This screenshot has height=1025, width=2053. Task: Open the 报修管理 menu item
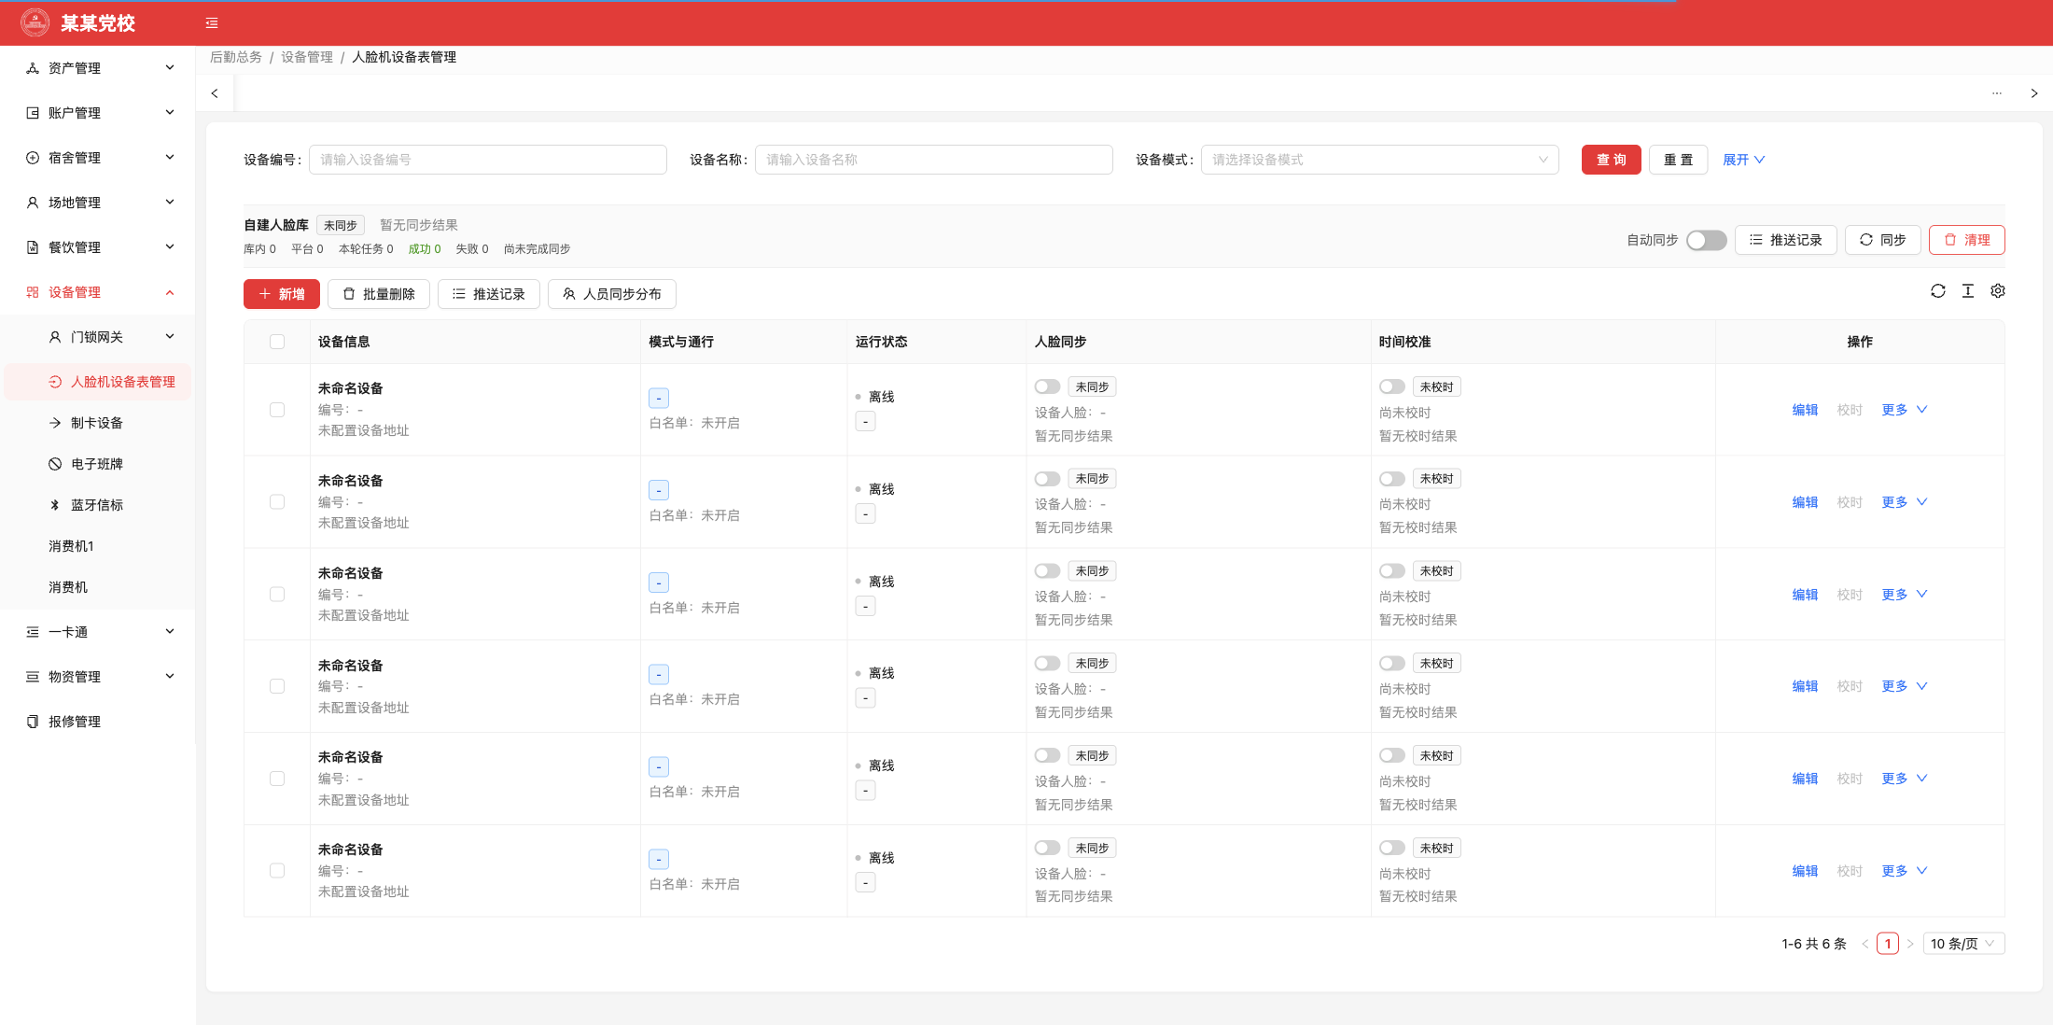[x=98, y=722]
